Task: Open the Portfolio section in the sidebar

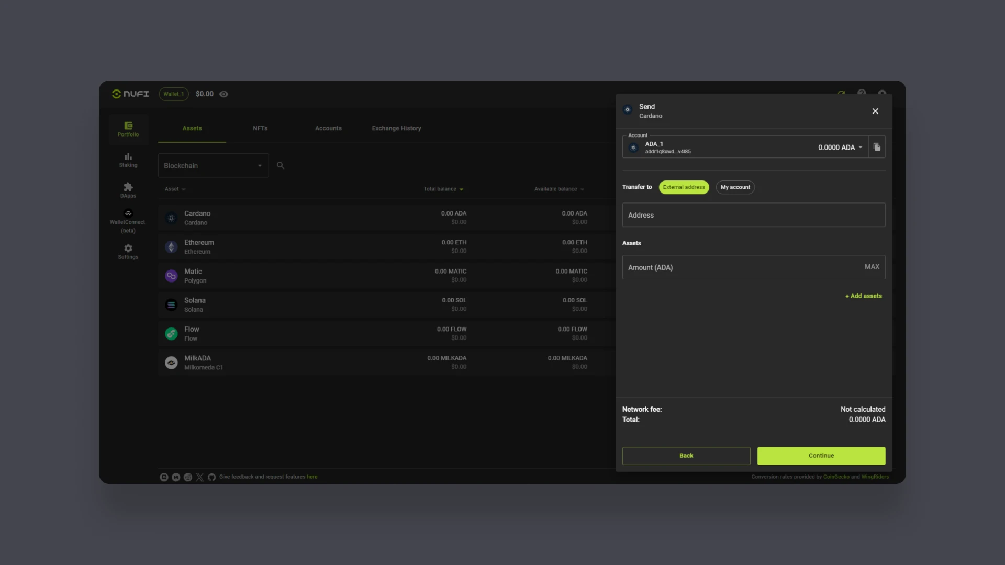Action: tap(128, 129)
